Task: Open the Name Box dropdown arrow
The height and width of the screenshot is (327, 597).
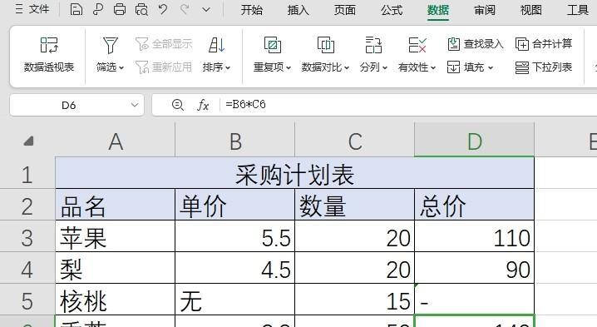Action: tap(135, 105)
